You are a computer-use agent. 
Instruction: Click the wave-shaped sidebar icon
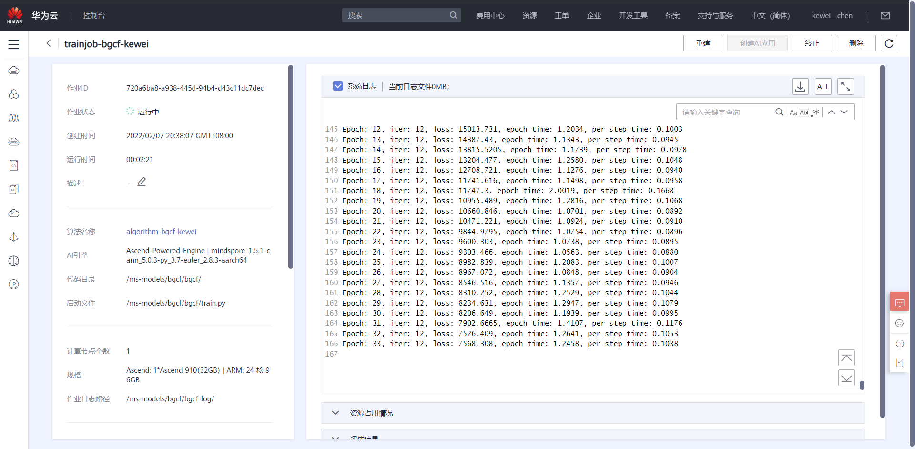coord(14,118)
